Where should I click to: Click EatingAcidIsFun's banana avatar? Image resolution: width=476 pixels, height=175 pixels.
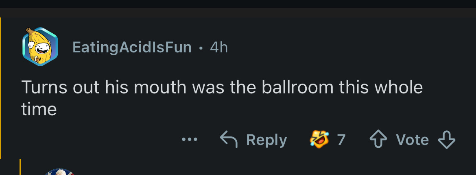(x=39, y=47)
